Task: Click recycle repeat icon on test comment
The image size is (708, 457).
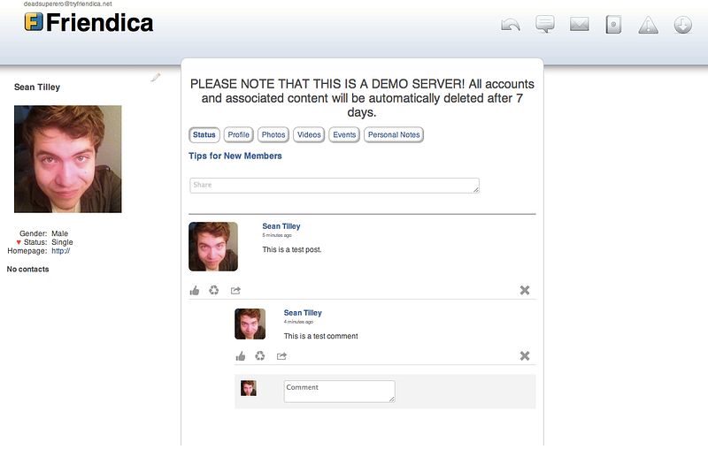Action: click(260, 356)
